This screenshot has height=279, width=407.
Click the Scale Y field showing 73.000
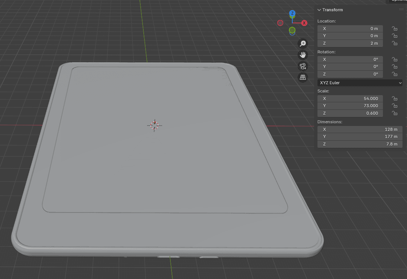(350, 106)
